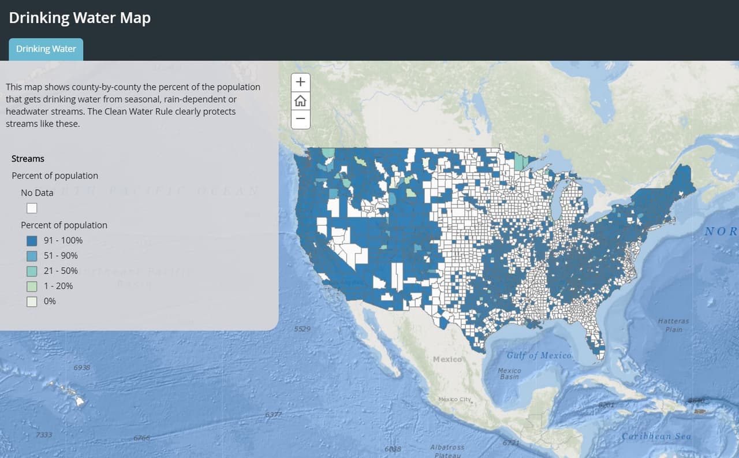Open the Drinking Water tab
This screenshot has height=458, width=739.
pyautogui.click(x=46, y=49)
